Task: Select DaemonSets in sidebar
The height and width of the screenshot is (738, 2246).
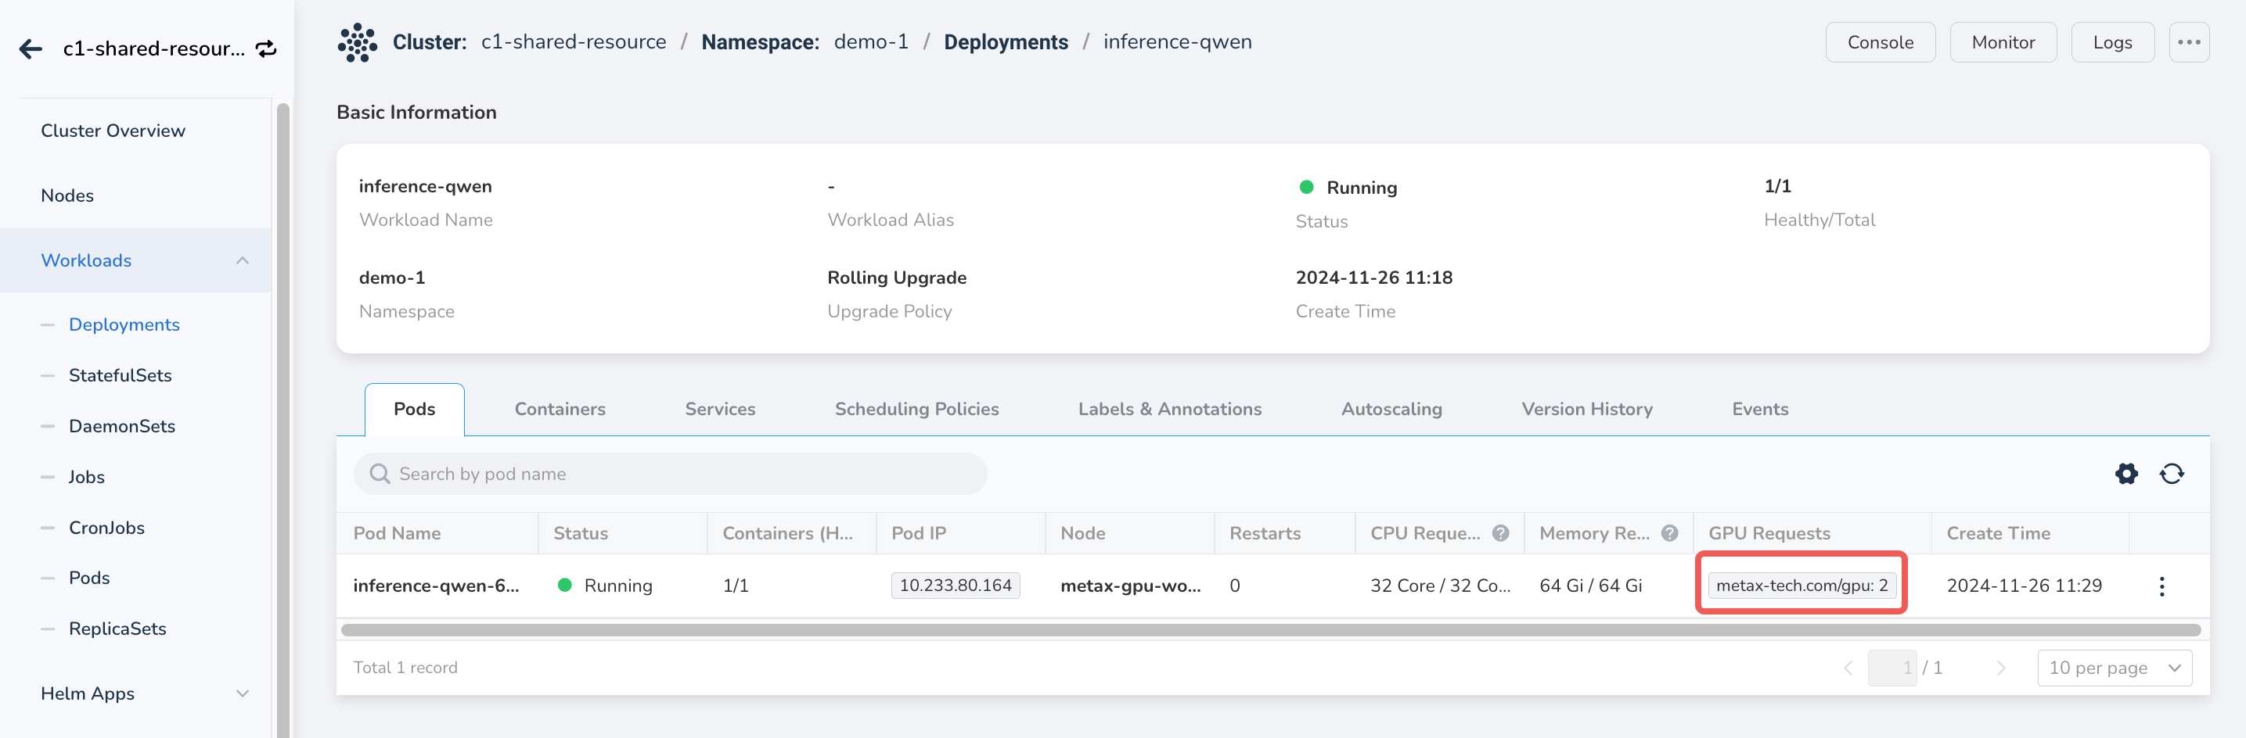Action: tap(122, 426)
